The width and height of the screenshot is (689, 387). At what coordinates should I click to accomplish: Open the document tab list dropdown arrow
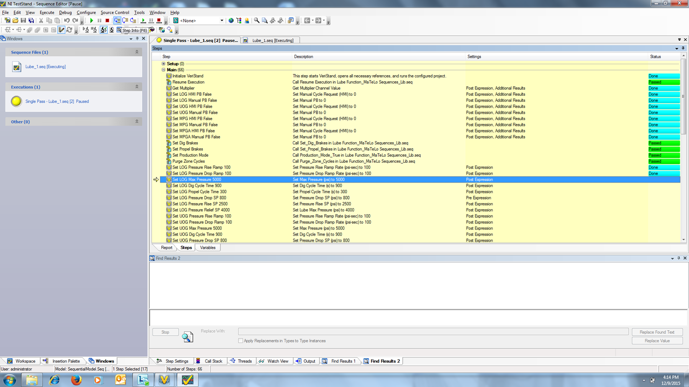pyautogui.click(x=679, y=39)
